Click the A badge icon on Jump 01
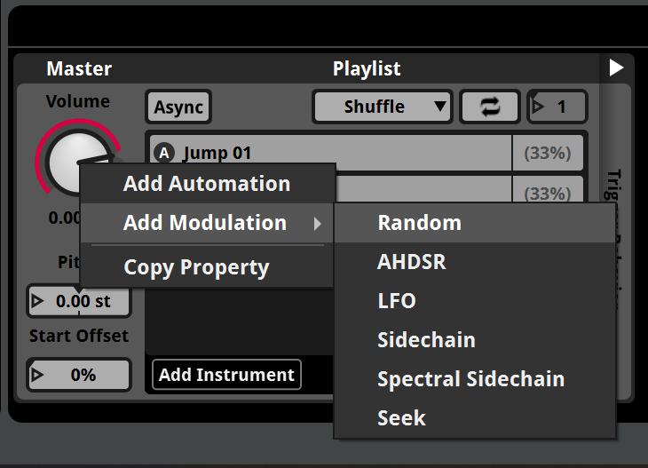Image resolution: width=648 pixels, height=468 pixels. tap(163, 153)
